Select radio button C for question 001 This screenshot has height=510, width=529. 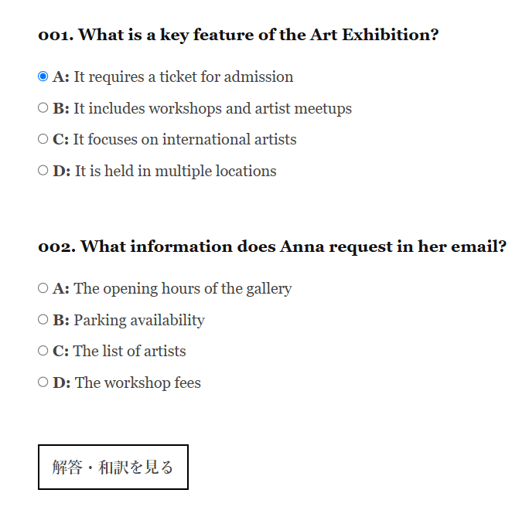43,139
